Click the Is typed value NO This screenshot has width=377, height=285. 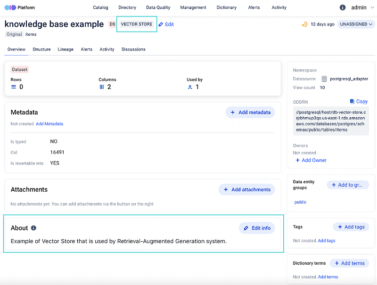(x=54, y=141)
